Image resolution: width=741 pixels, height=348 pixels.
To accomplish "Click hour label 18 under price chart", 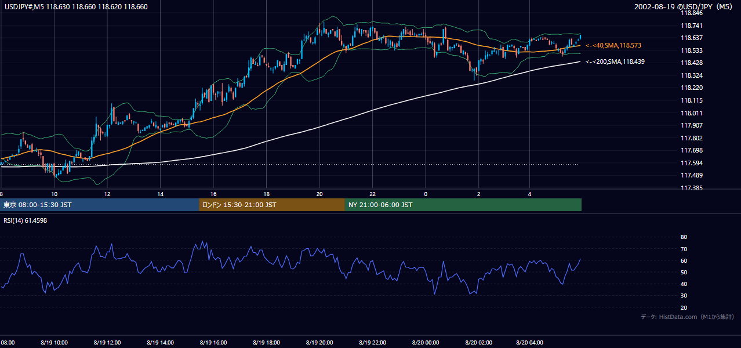I will click(x=266, y=194).
